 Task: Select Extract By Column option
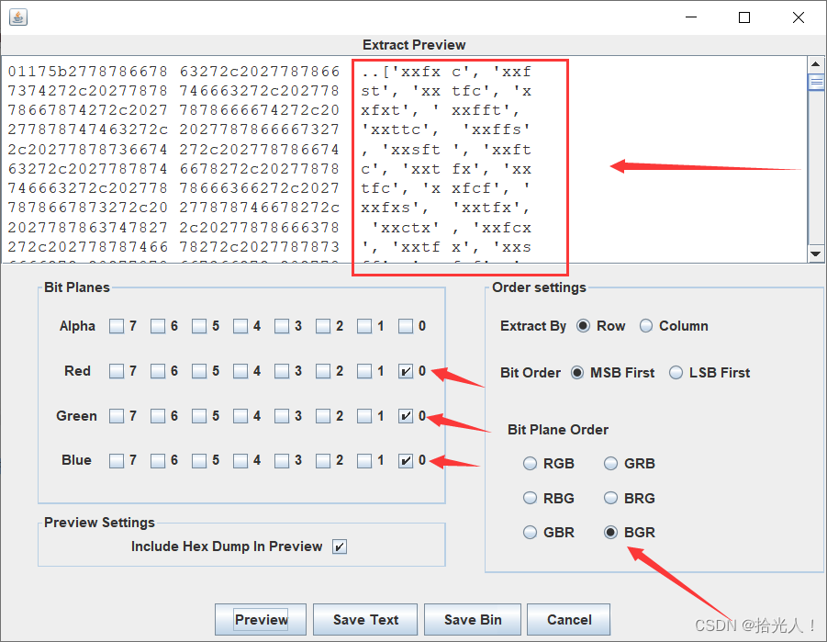646,326
